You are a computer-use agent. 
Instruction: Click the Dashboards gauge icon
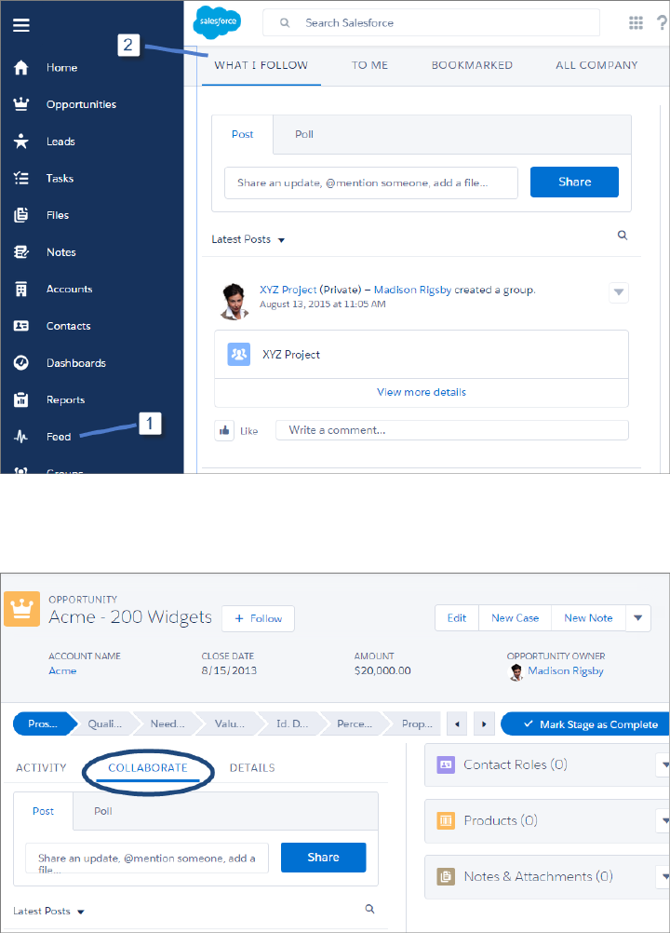pyautogui.click(x=20, y=363)
